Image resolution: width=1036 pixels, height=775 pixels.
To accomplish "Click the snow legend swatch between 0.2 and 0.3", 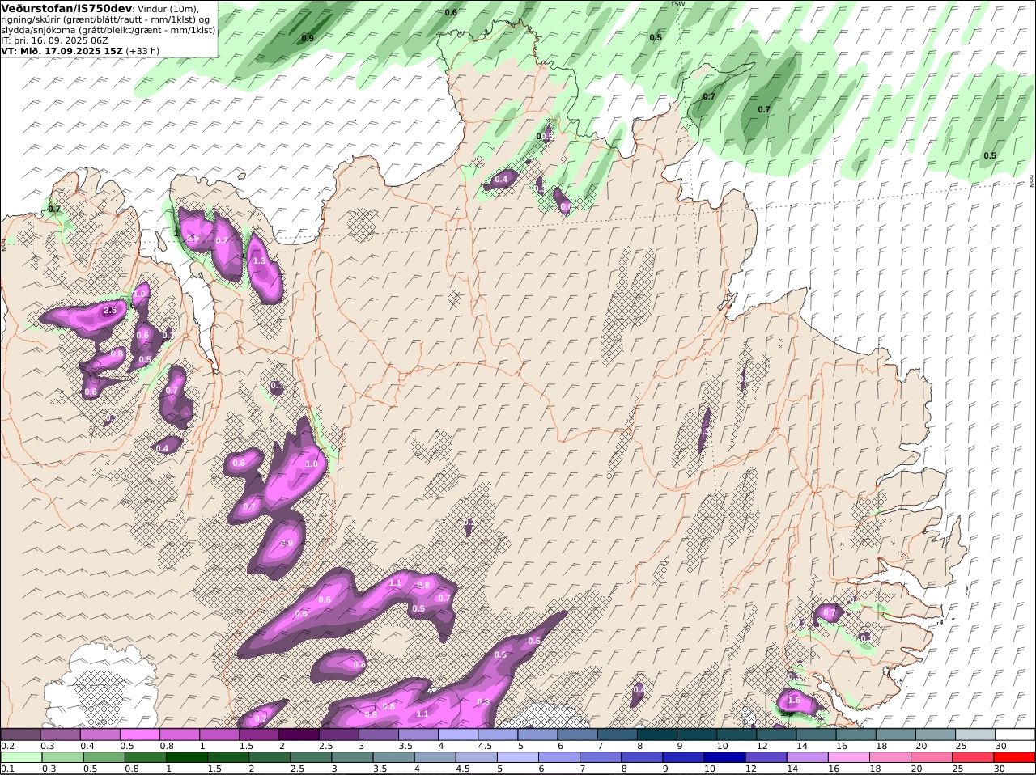I will (x=20, y=734).
